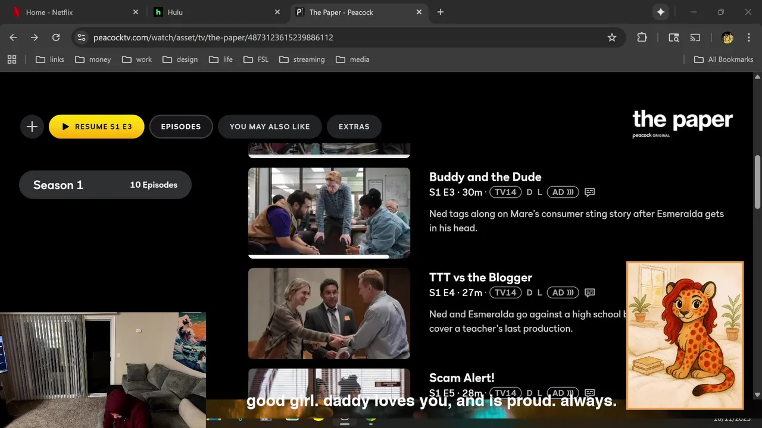
Task: Open the All Bookmarks folder
Action: point(724,59)
